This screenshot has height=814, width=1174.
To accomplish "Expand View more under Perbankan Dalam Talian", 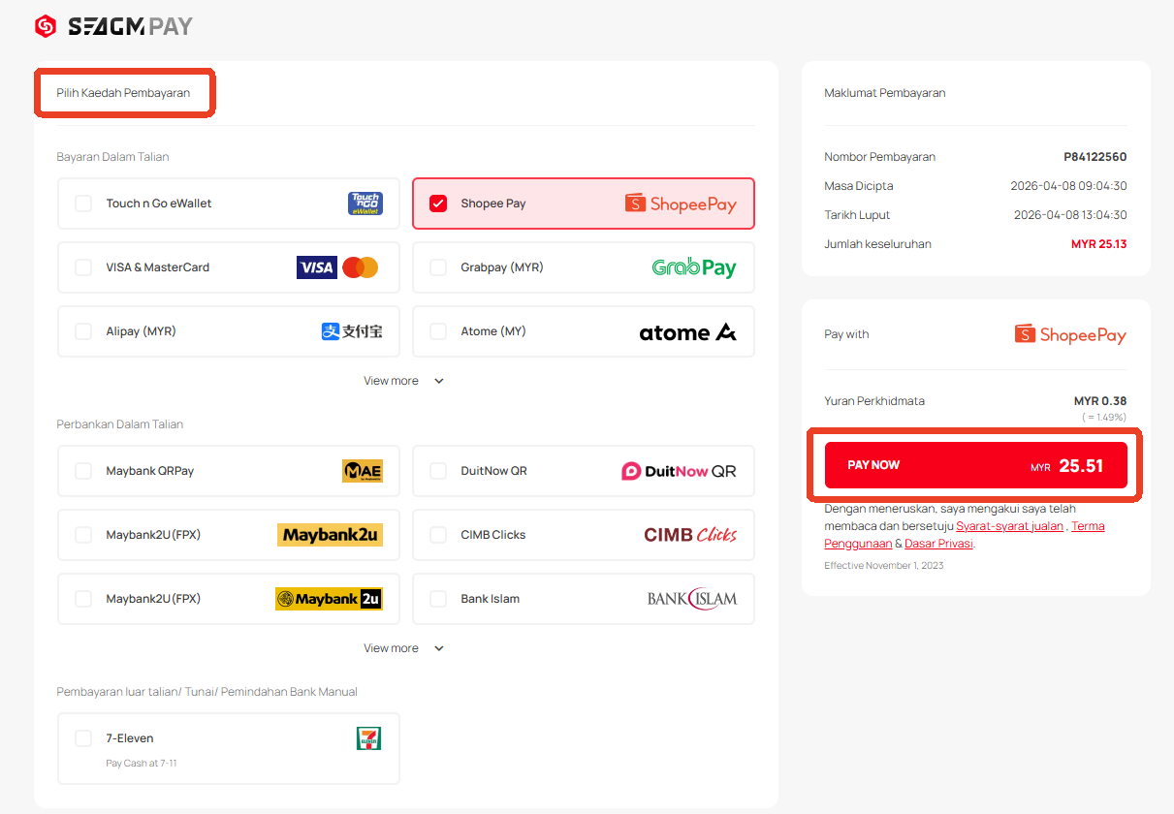I will point(403,648).
